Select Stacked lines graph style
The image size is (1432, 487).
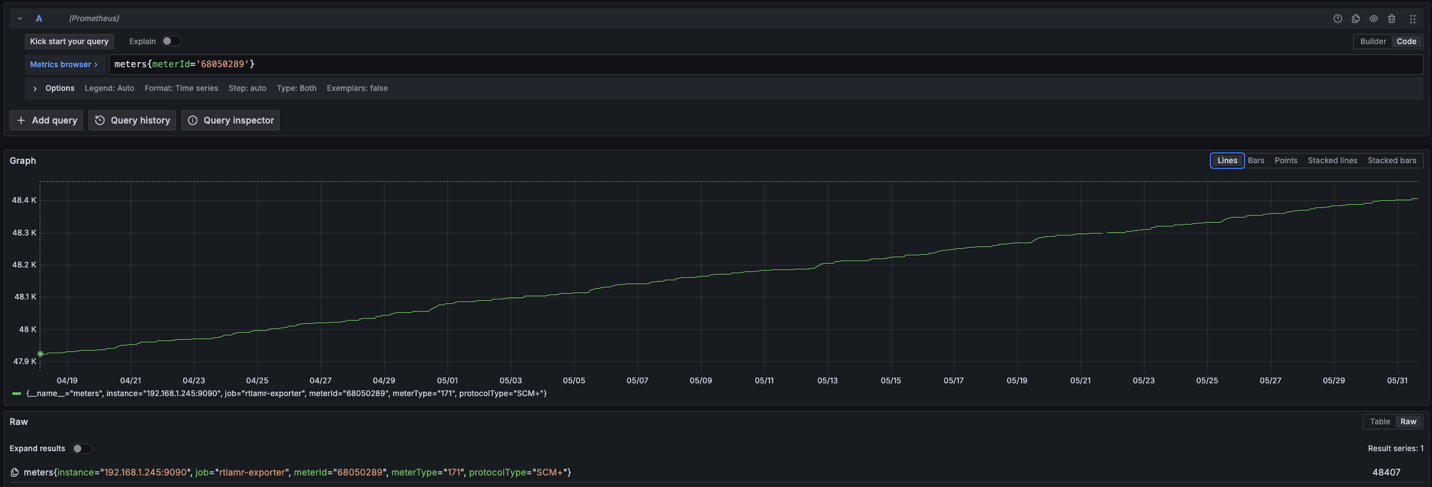click(1332, 161)
